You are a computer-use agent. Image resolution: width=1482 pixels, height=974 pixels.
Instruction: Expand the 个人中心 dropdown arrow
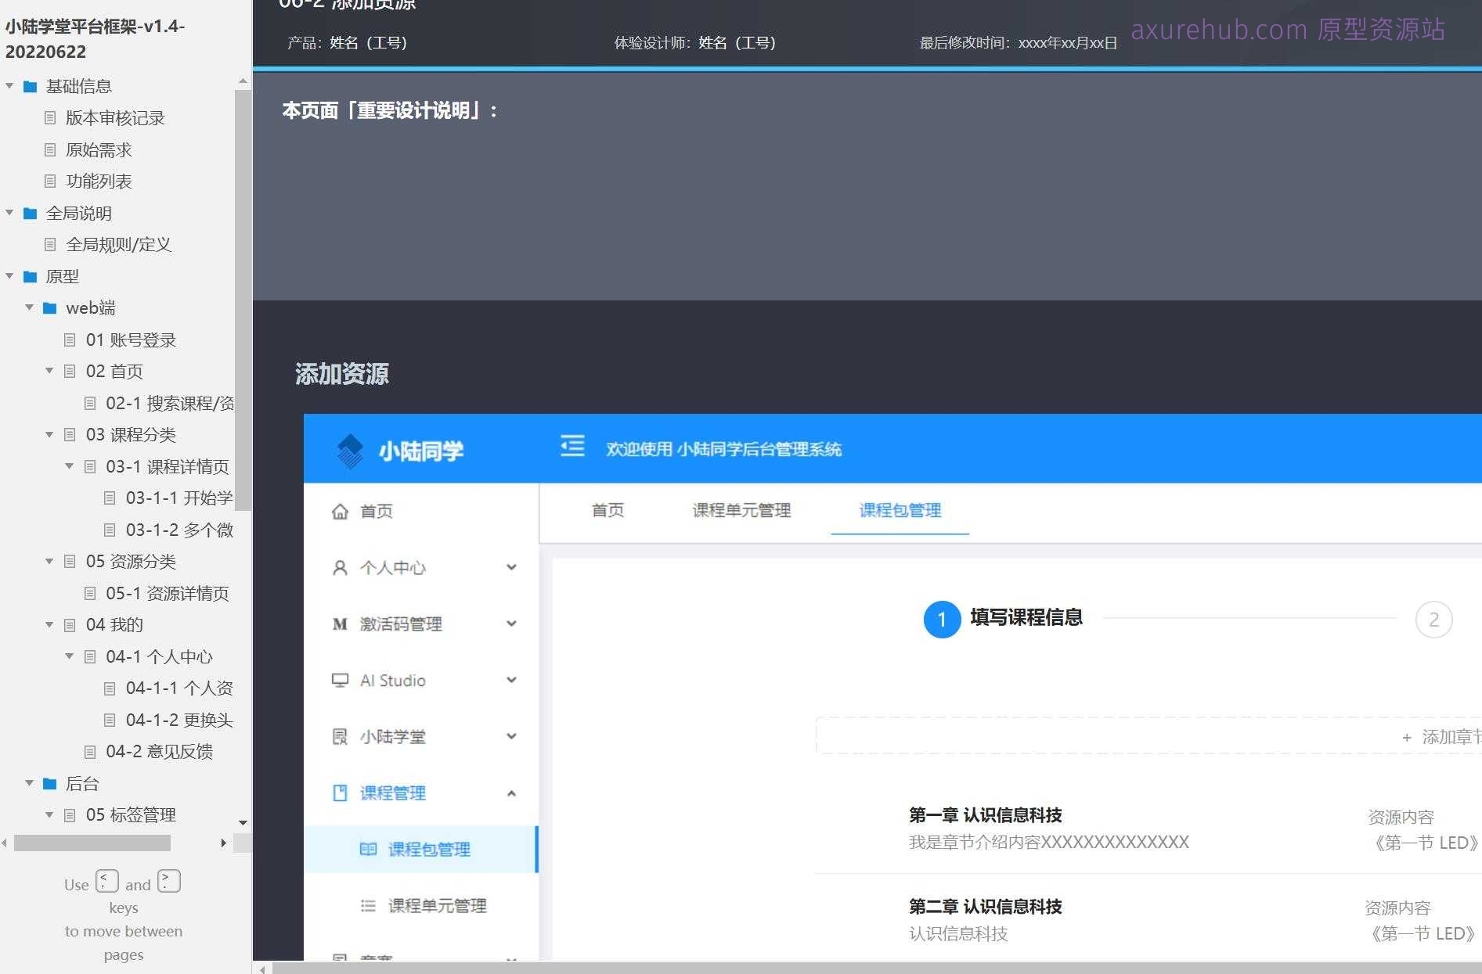pos(511,567)
